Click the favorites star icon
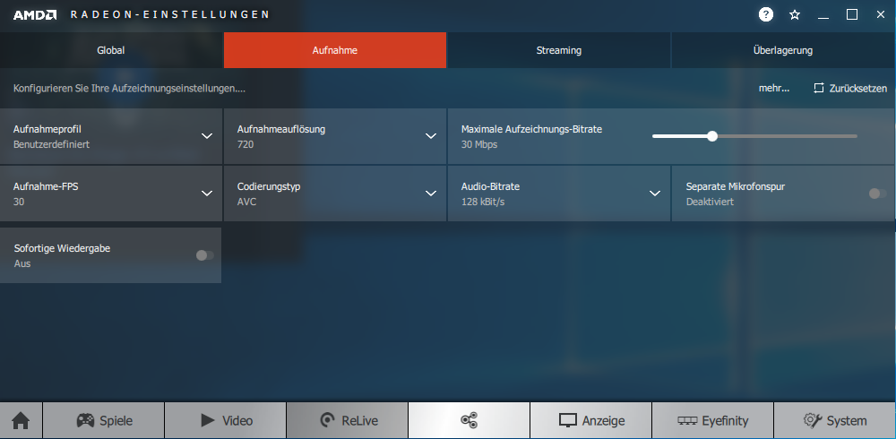Image resolution: width=896 pixels, height=439 pixels. pyautogui.click(x=794, y=15)
